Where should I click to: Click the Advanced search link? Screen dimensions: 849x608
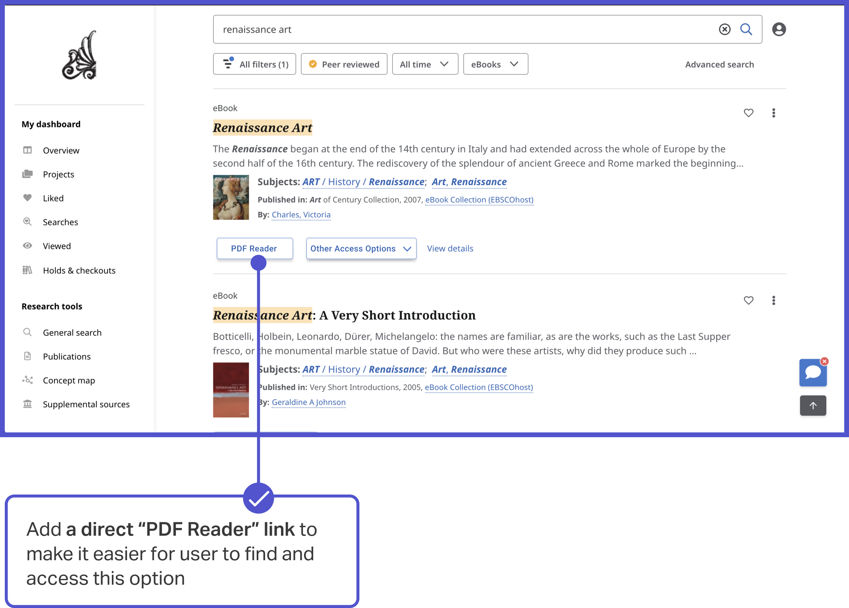point(719,65)
